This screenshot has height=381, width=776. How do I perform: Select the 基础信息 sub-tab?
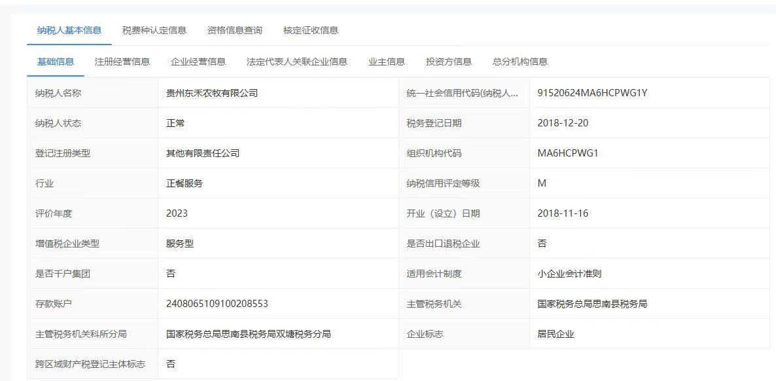[56, 62]
